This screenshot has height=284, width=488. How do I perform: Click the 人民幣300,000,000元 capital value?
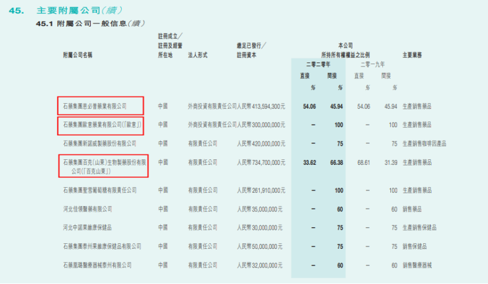click(261, 125)
